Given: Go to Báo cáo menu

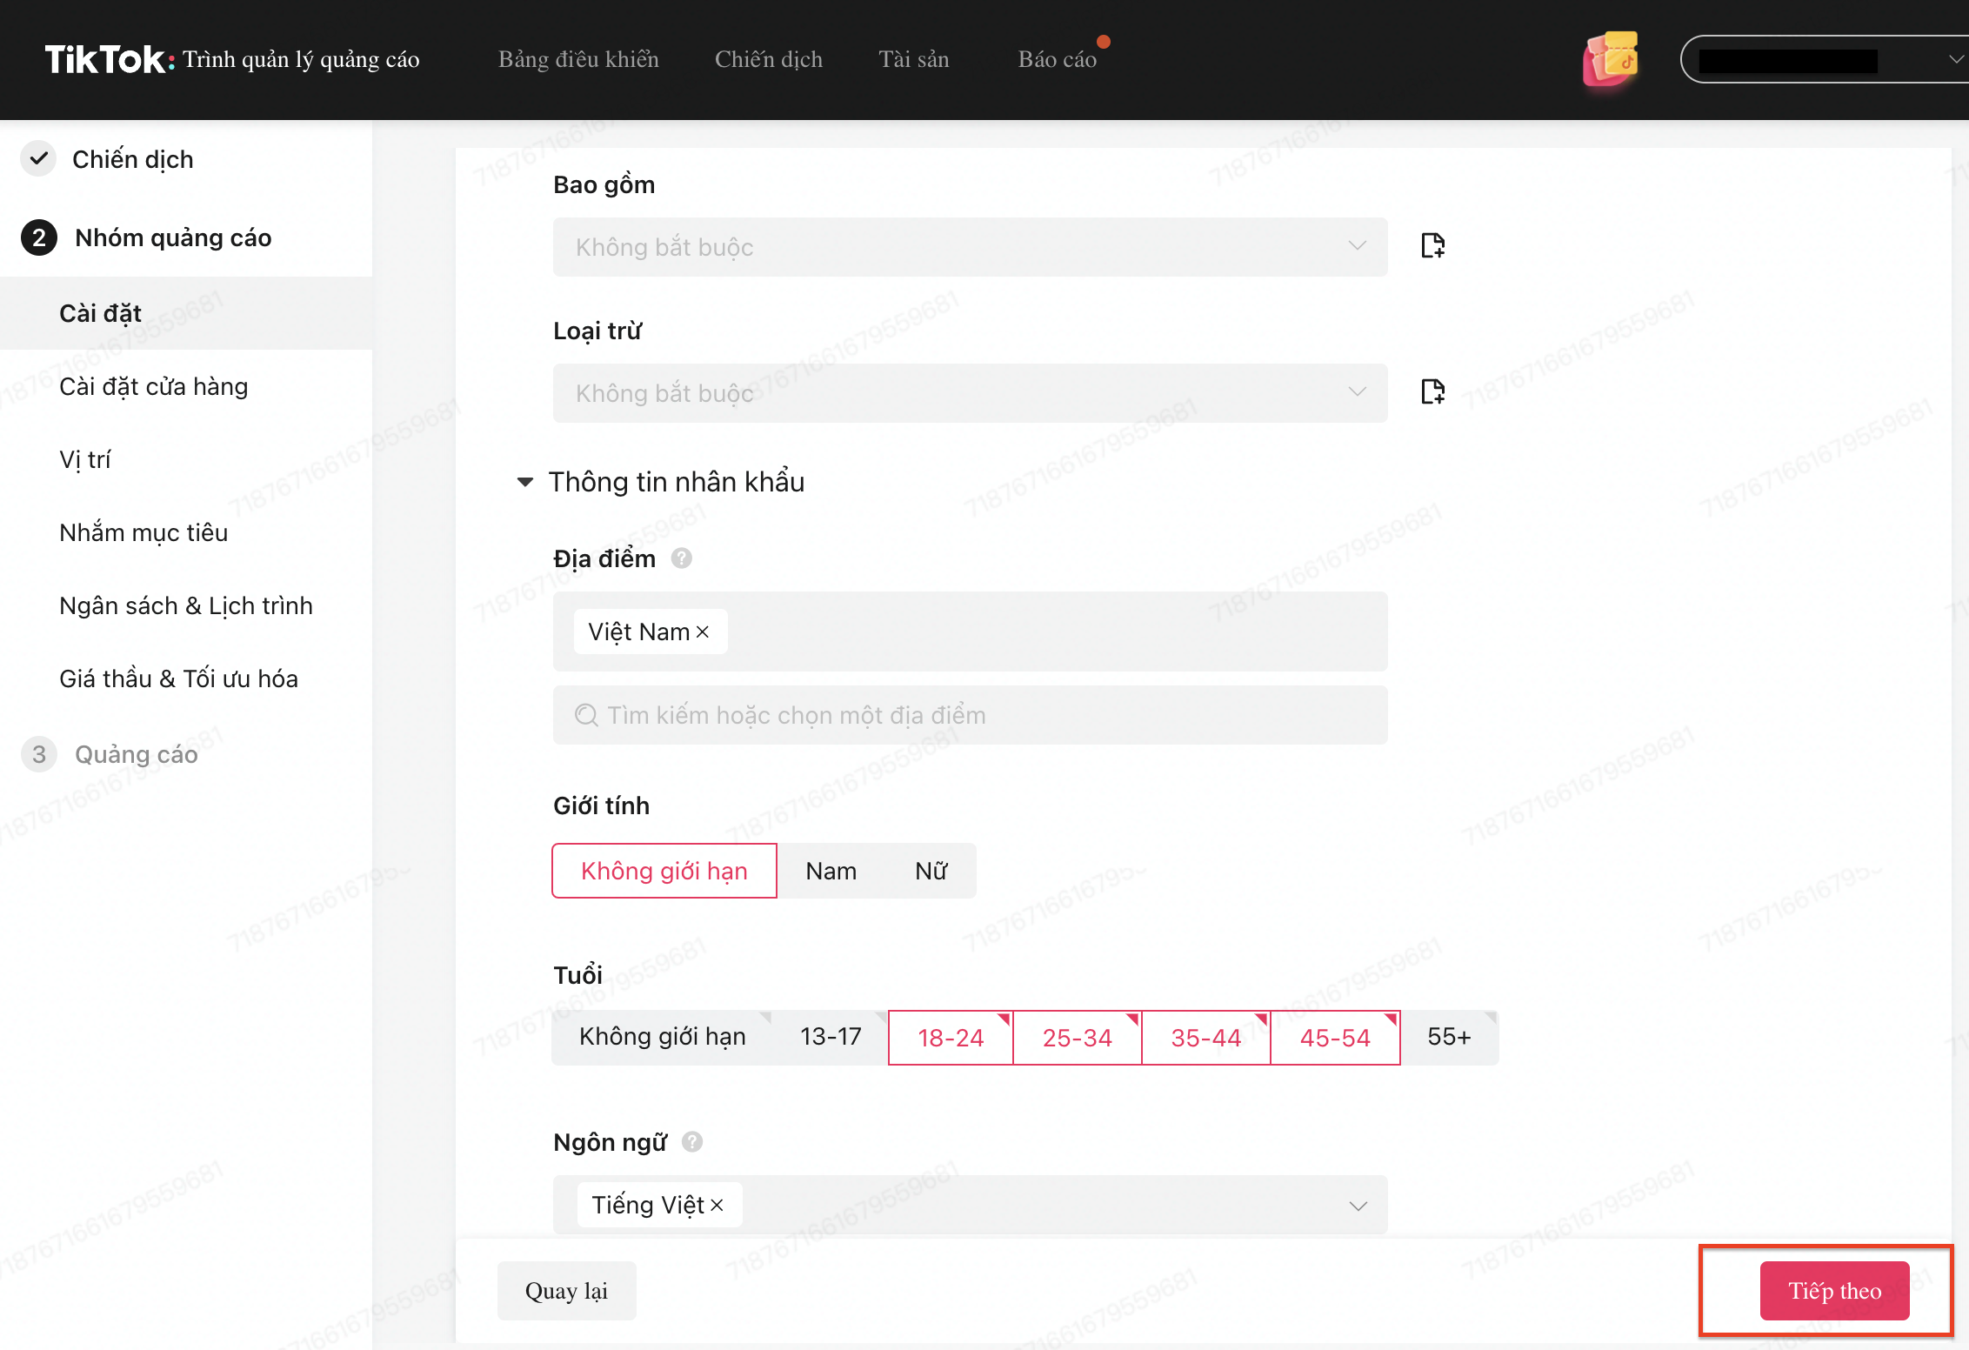Looking at the screenshot, I should pyautogui.click(x=1057, y=59).
